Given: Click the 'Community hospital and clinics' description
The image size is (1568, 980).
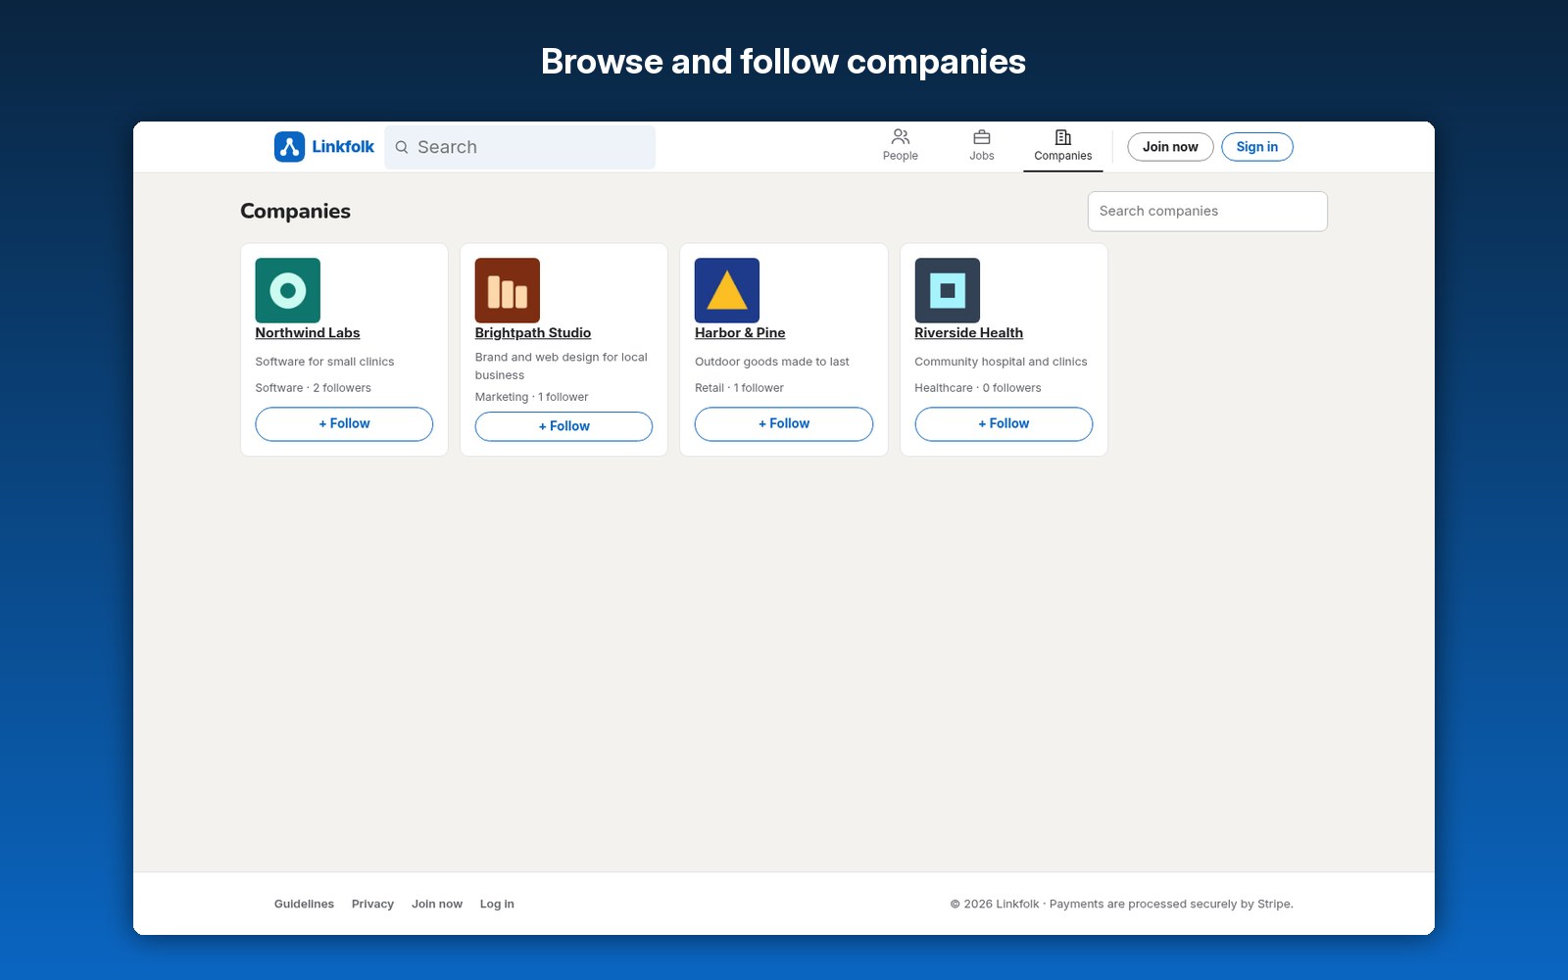Looking at the screenshot, I should (x=1001, y=362).
